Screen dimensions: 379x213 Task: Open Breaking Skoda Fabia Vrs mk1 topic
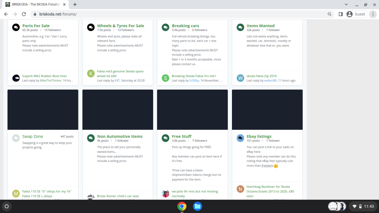(194, 76)
